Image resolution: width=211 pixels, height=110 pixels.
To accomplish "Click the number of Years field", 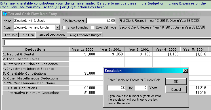I will coord(141,88).
